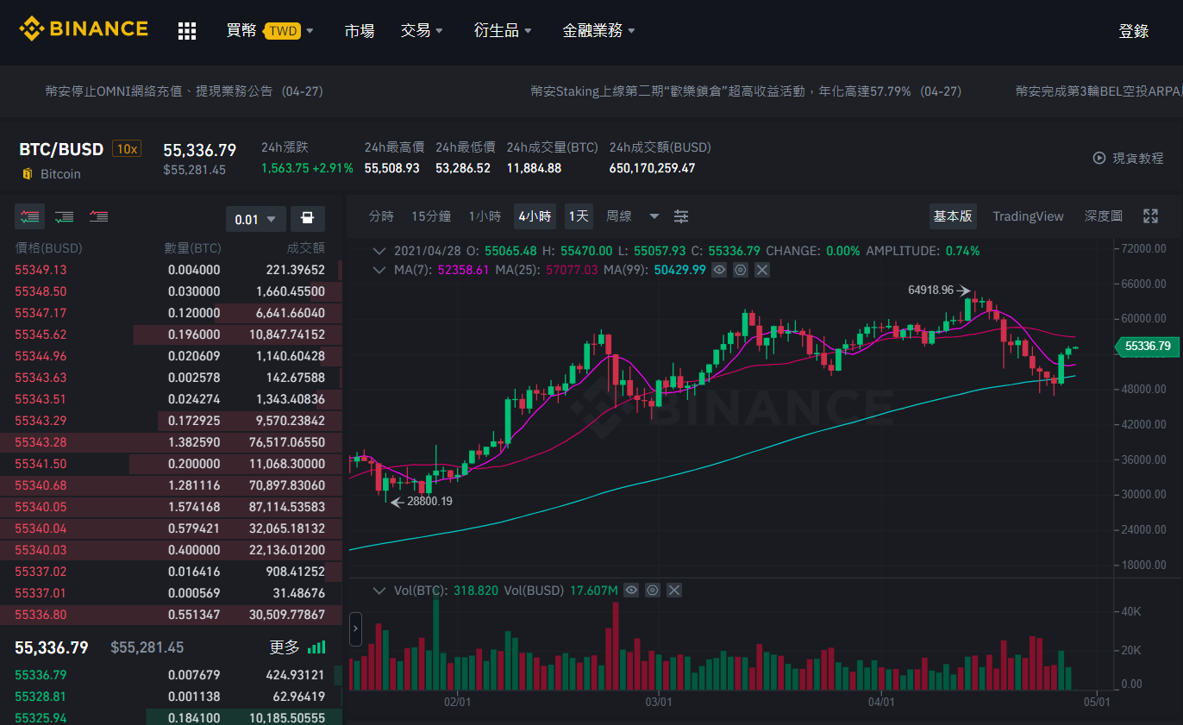Open the BEL airdrop announcement
Viewport: 1183px width, 725px height.
1098,91
